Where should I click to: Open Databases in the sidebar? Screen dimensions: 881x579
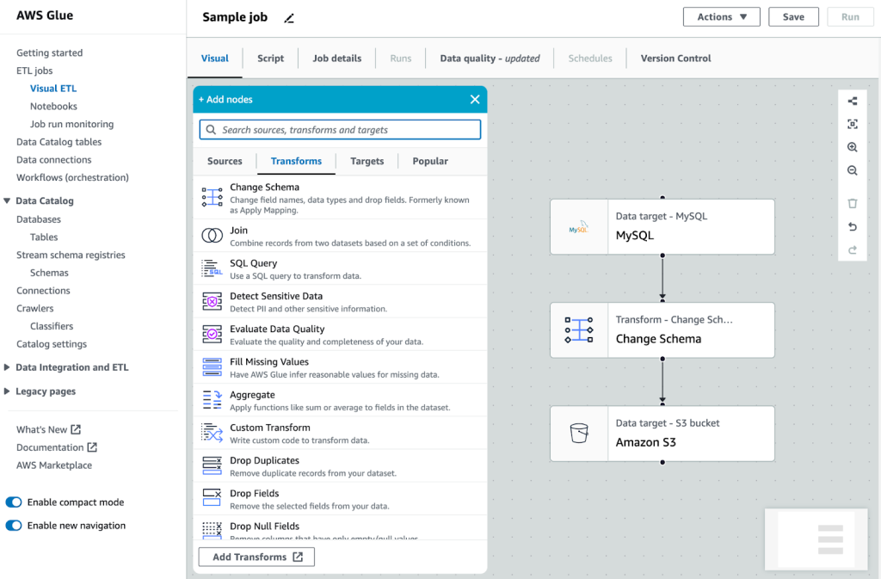point(38,219)
